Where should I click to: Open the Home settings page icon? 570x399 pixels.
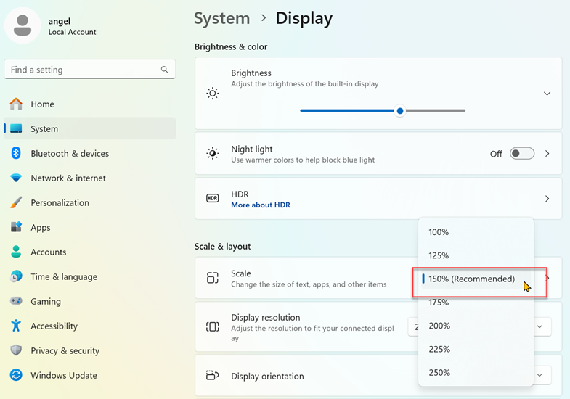[16, 104]
